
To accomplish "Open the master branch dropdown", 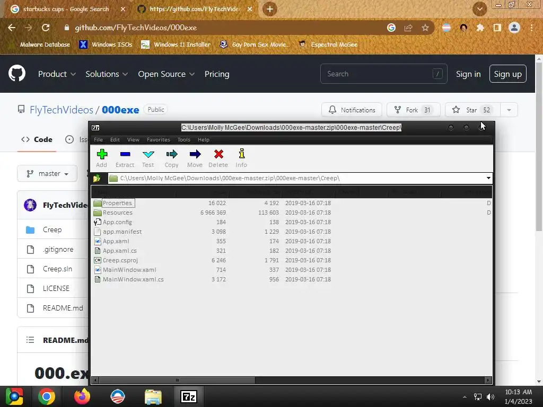I will [x=47, y=173].
